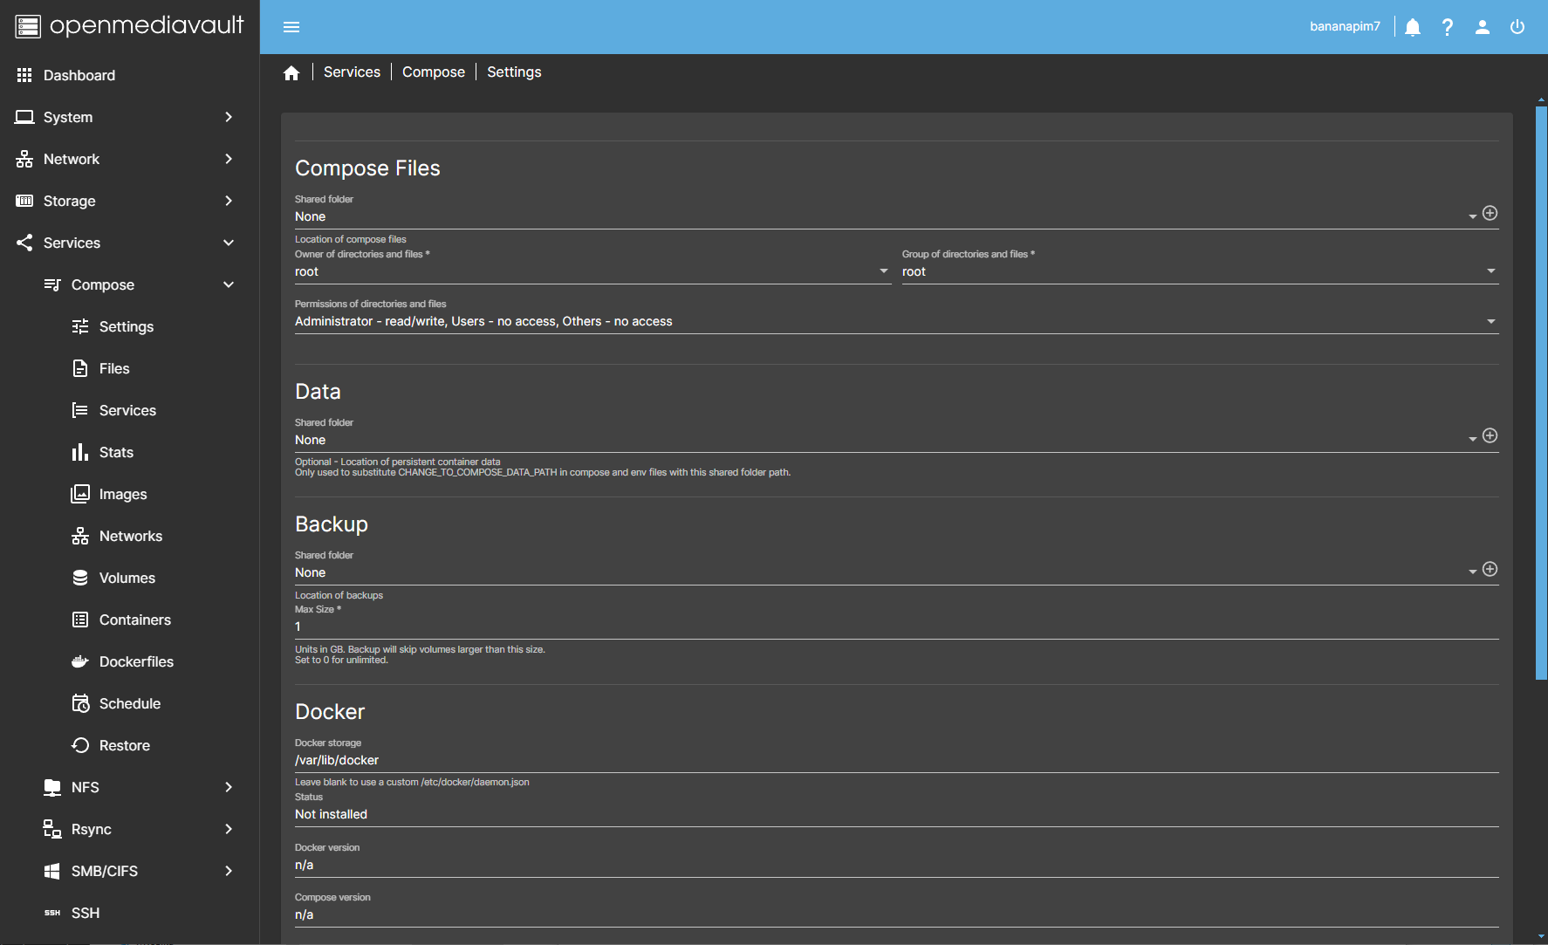Open the notifications bell
The width and height of the screenshot is (1548, 945).
point(1413,27)
